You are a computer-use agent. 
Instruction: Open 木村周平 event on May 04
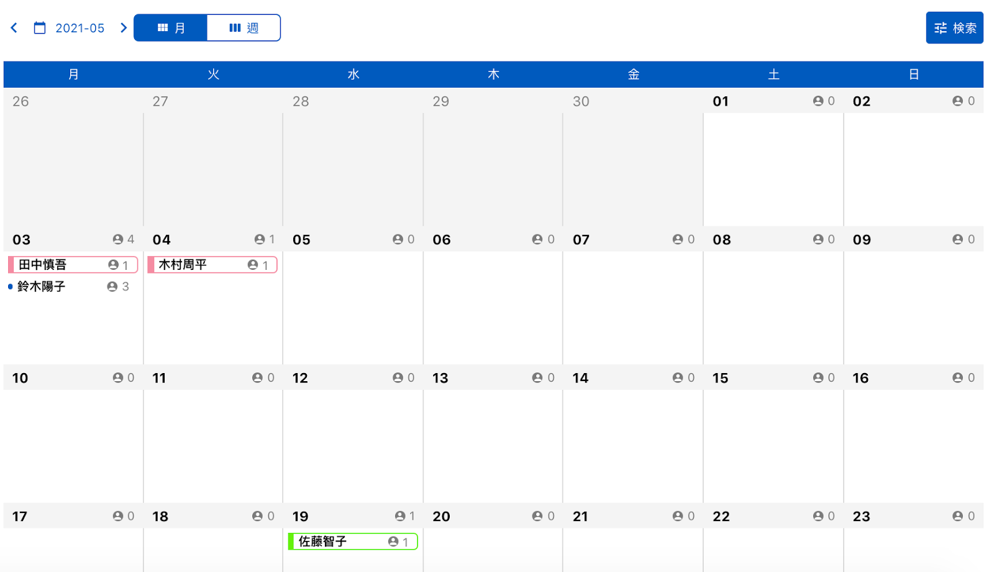point(212,265)
